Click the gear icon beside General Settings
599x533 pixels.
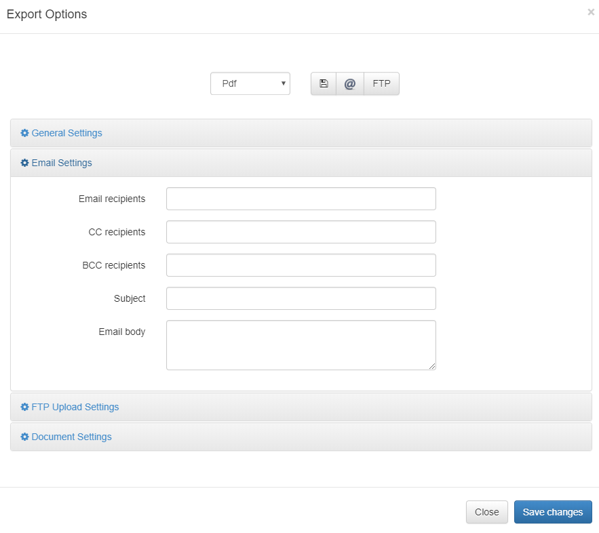click(x=25, y=133)
